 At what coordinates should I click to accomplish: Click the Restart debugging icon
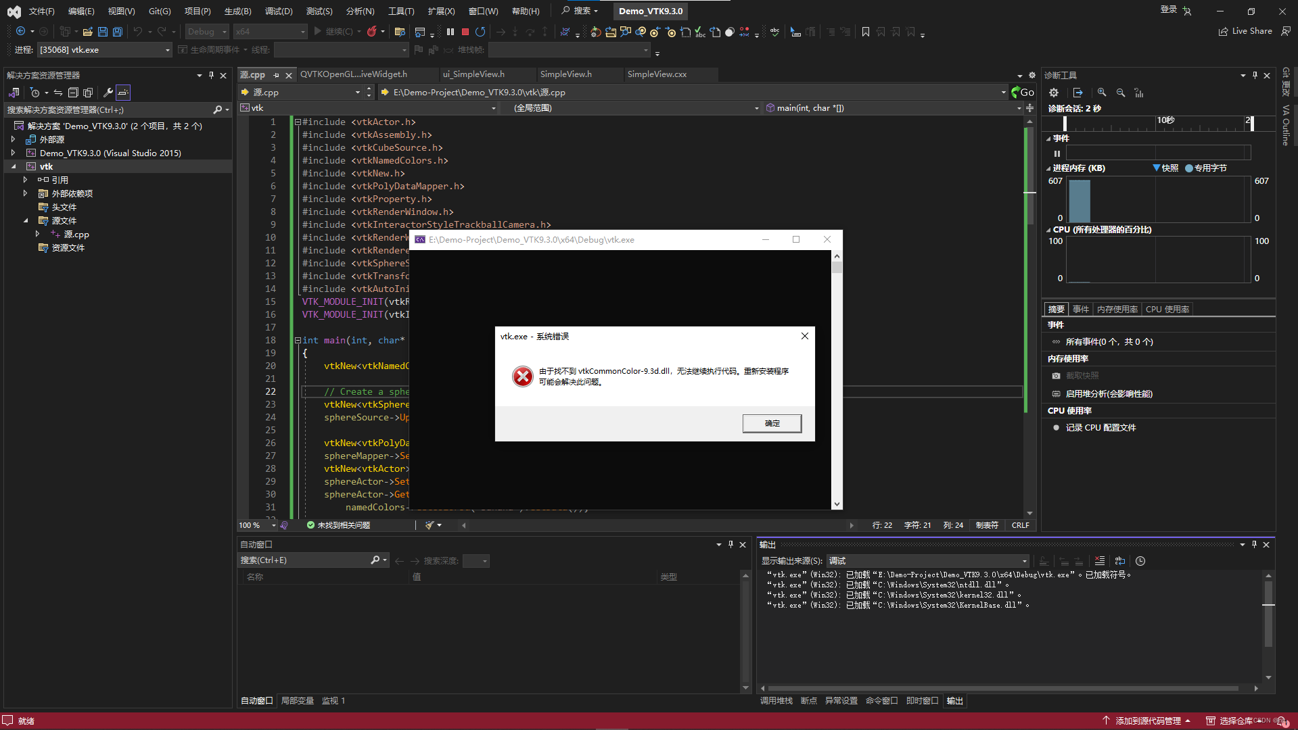point(480,31)
